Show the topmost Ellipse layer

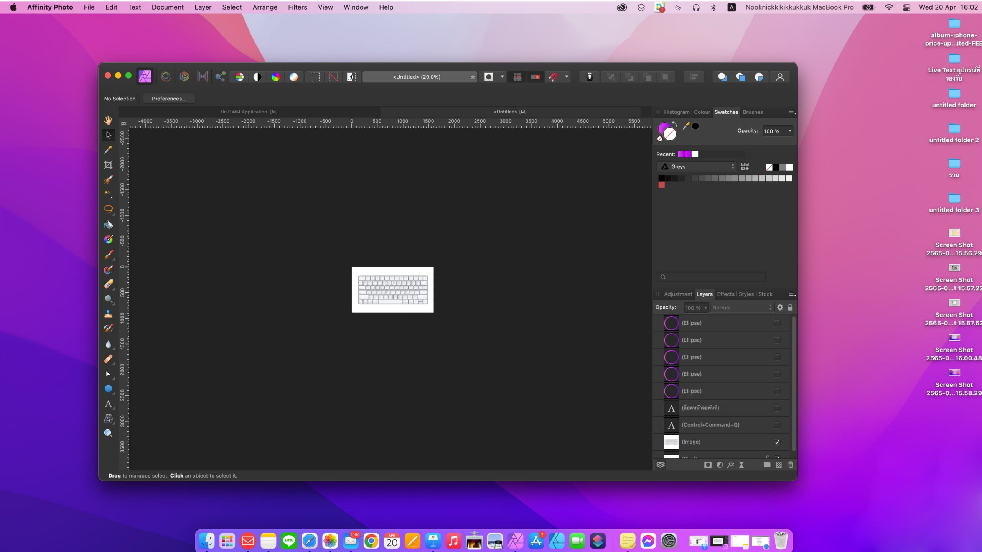coord(777,323)
